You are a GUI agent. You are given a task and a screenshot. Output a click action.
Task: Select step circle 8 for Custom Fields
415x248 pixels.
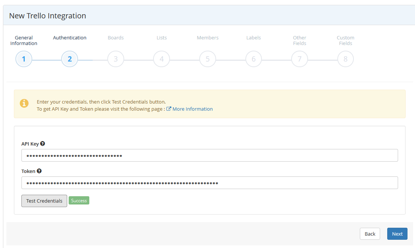point(345,59)
